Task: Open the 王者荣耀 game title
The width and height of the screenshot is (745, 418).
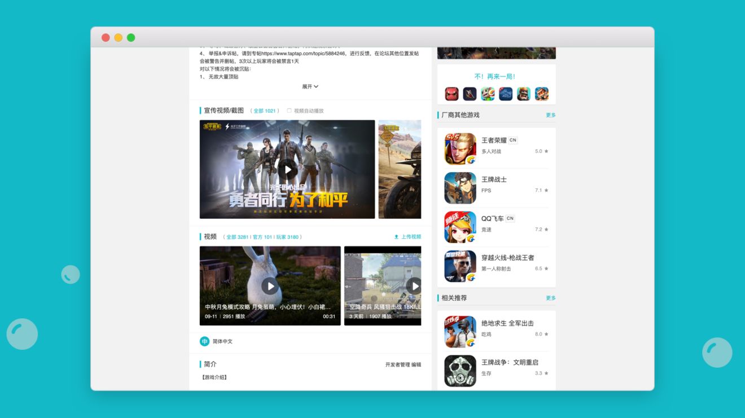Action: tap(494, 140)
